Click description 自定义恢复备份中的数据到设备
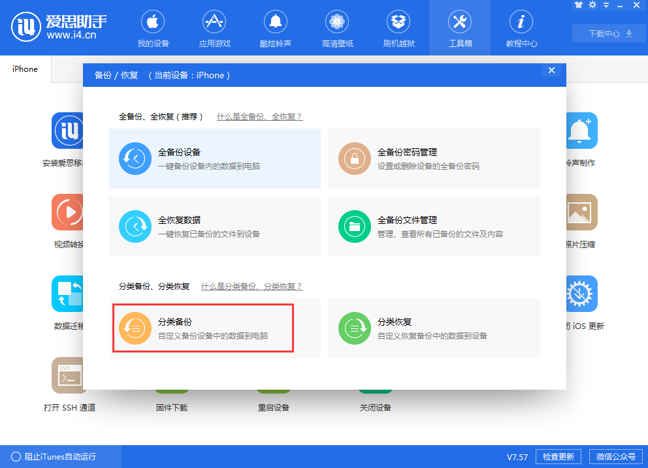648x468 pixels. pos(432,335)
